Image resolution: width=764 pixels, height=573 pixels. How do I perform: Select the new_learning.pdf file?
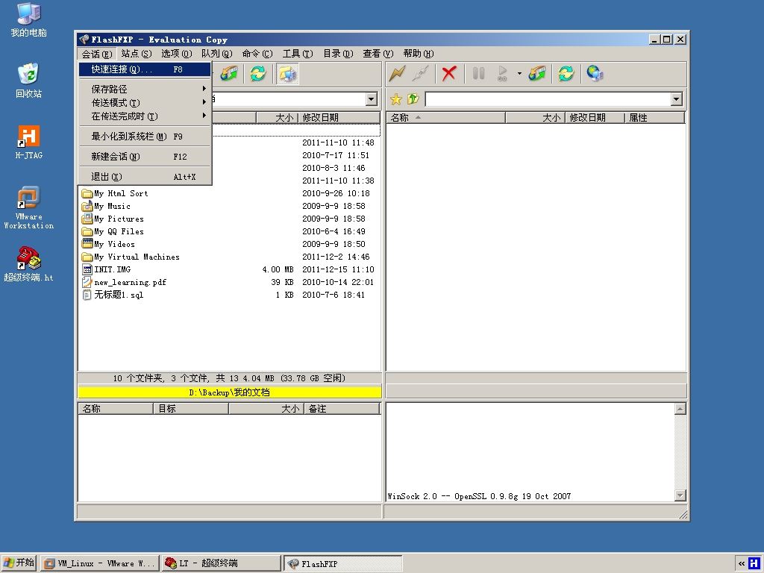(x=130, y=282)
